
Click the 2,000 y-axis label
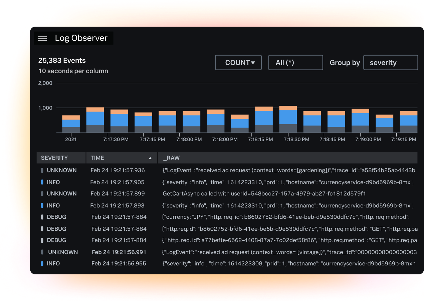click(45, 83)
